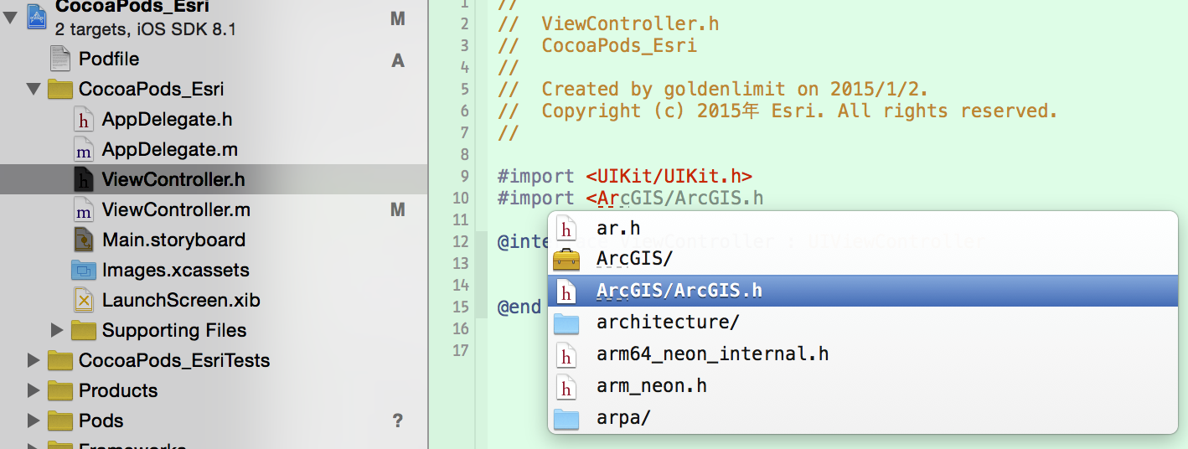Pick arm_neon.h completion entry

click(x=651, y=386)
